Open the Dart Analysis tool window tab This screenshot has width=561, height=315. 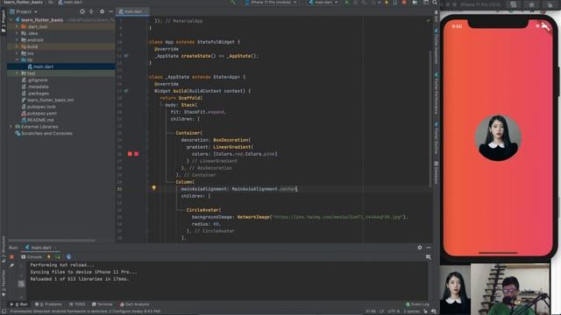coord(134,304)
